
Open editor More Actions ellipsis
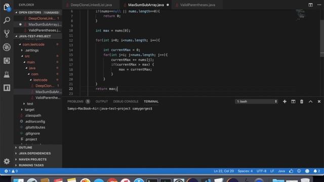tap(319, 5)
